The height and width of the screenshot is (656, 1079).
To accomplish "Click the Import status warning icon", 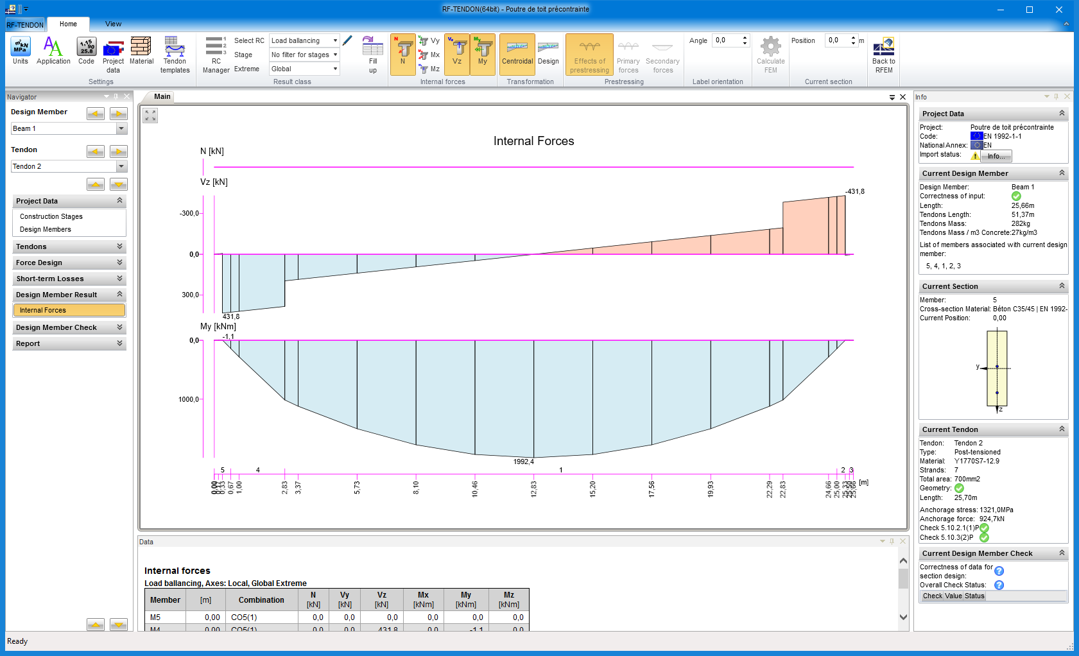I will pyautogui.click(x=975, y=156).
